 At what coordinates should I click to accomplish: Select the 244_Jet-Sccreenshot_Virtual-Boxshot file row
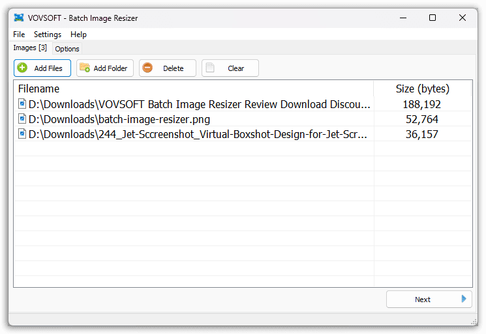point(243,134)
